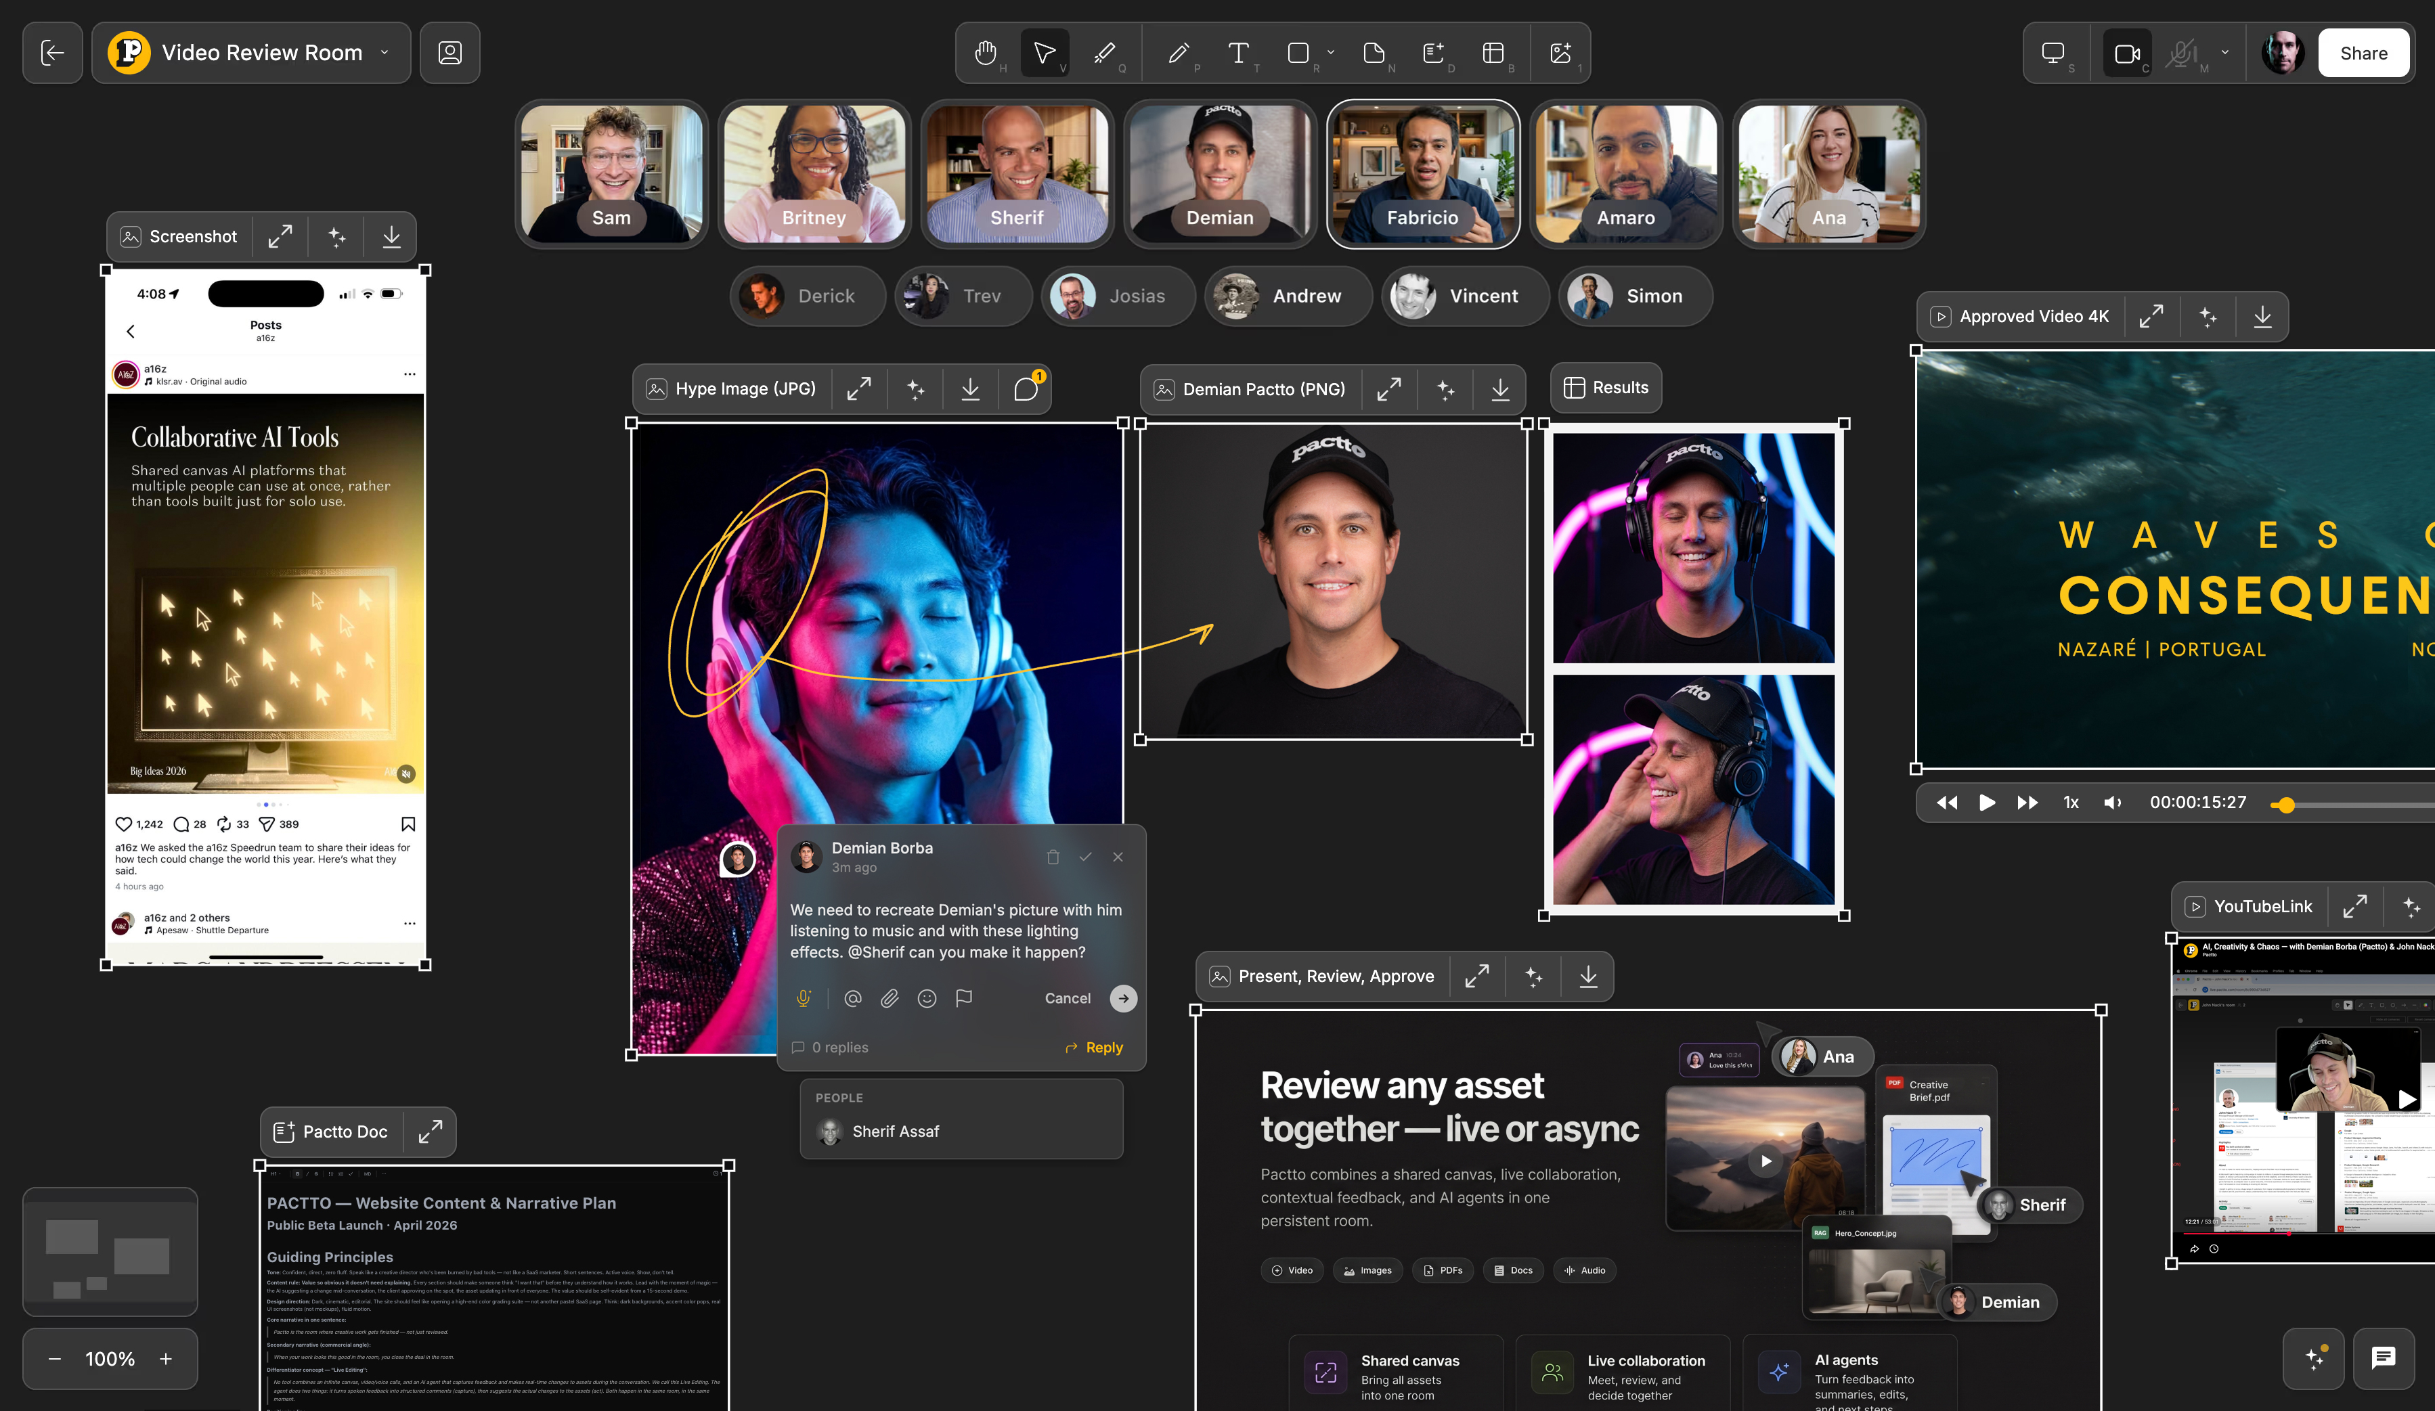
Task: Send the comment with arrow button
Action: point(1123,998)
